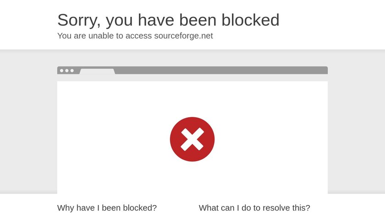The width and height of the screenshot is (385, 216).
Task: Click the left dot in illustrated browser bar
Action: pyautogui.click(x=62, y=70)
